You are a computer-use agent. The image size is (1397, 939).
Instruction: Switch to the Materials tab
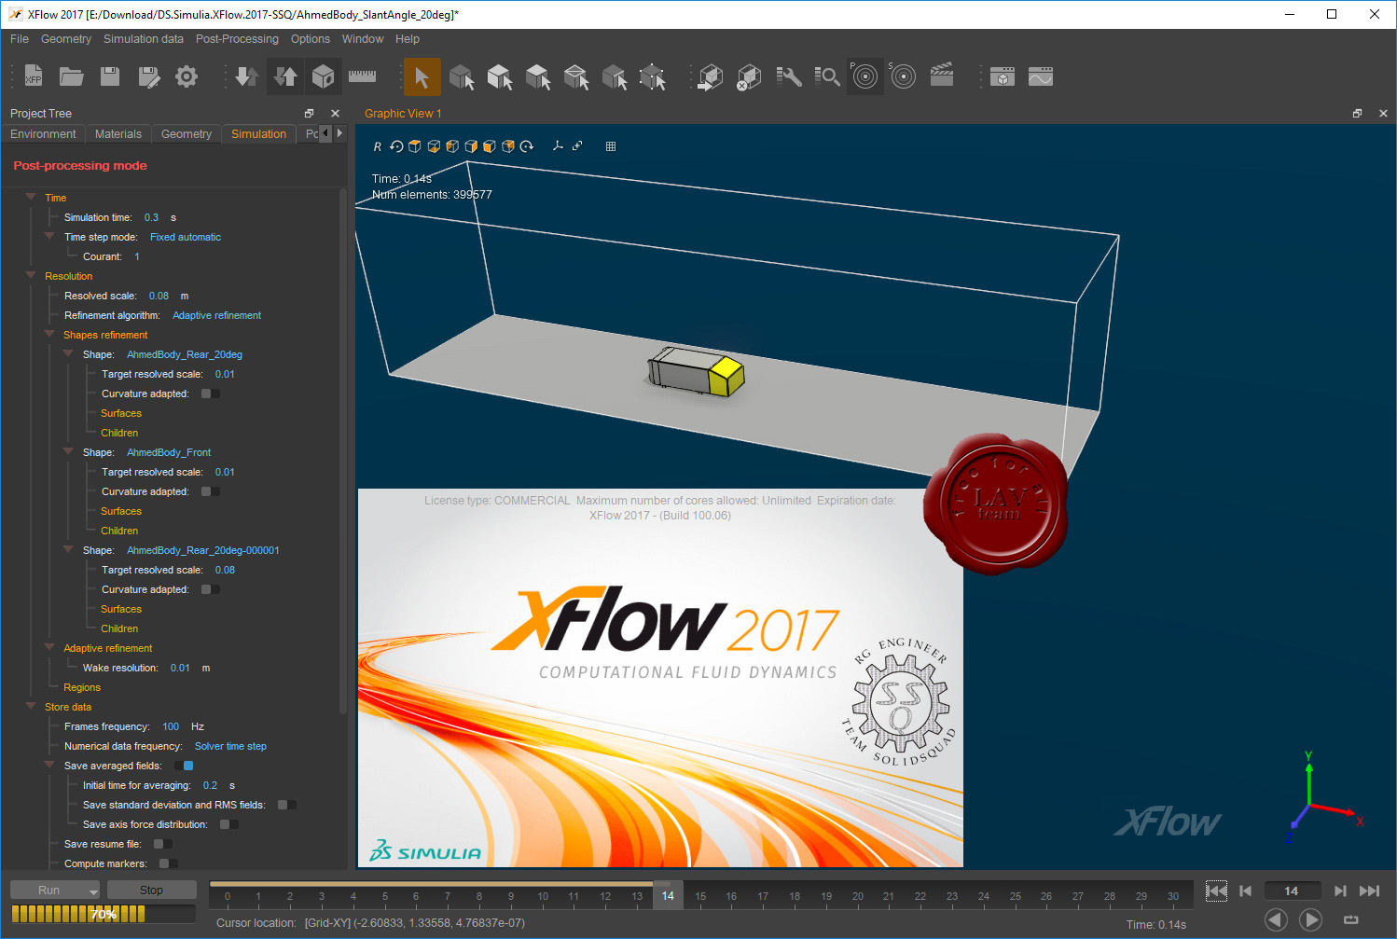tap(118, 134)
